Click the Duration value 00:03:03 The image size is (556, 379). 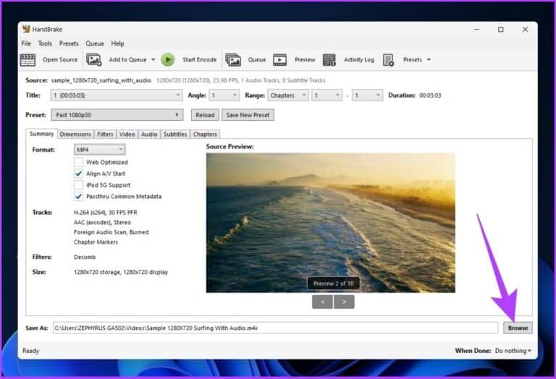click(430, 95)
